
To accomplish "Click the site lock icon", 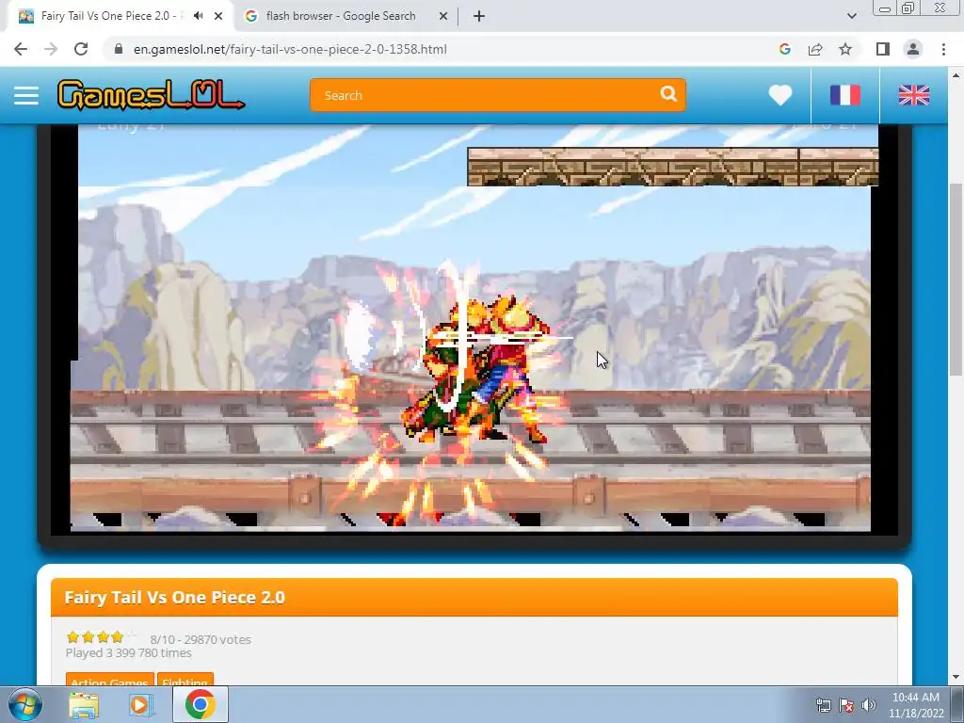I will tap(119, 49).
